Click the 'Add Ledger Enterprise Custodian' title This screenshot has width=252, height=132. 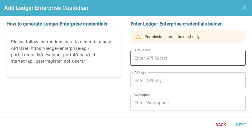46,8
